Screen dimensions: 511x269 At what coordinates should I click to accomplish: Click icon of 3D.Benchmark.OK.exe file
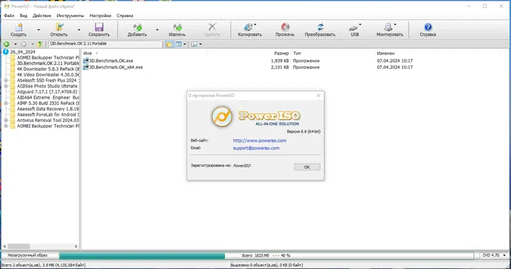[x=86, y=61]
